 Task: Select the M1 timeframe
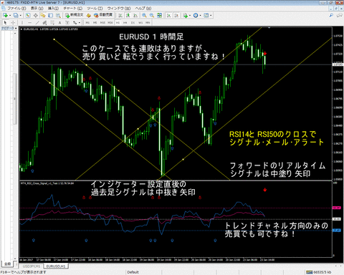point(87,23)
